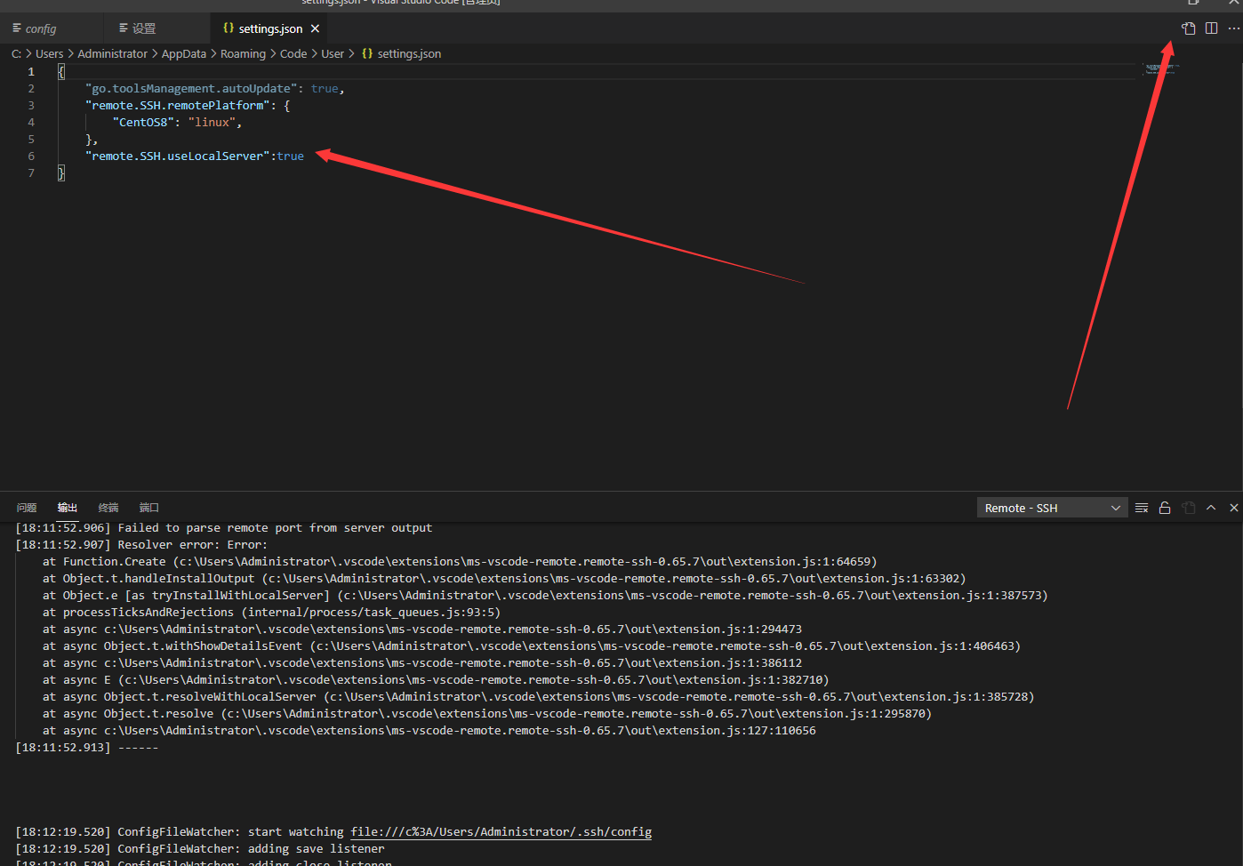Screen dimensions: 1243x866
Task: Click the settings.json breadcrumb segment
Action: tap(401, 54)
